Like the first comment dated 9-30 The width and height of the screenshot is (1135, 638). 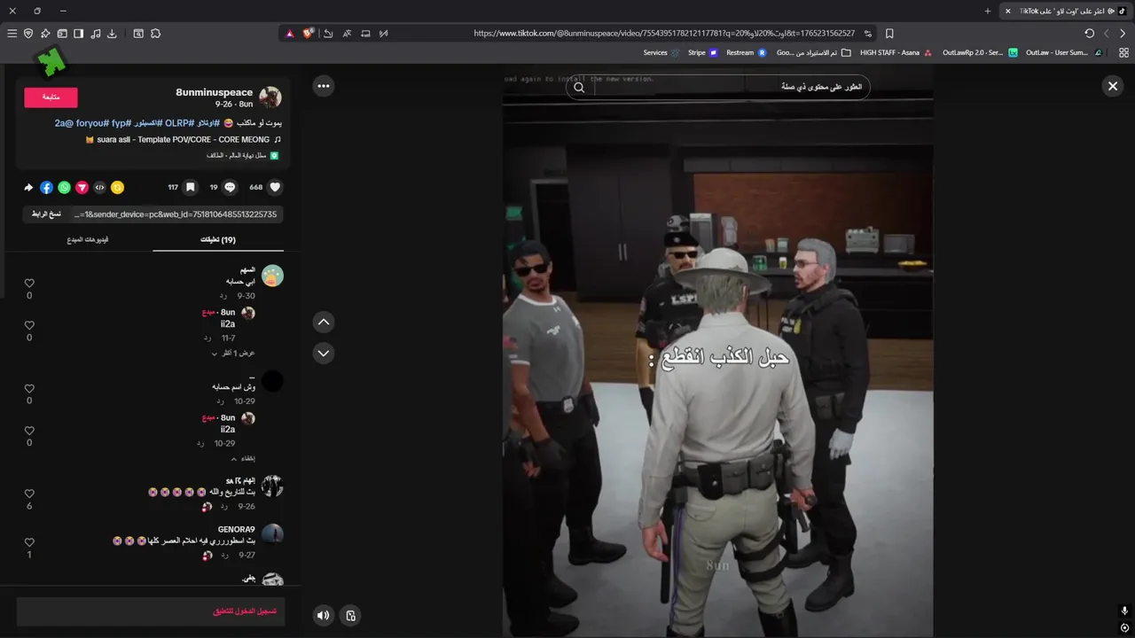(29, 284)
